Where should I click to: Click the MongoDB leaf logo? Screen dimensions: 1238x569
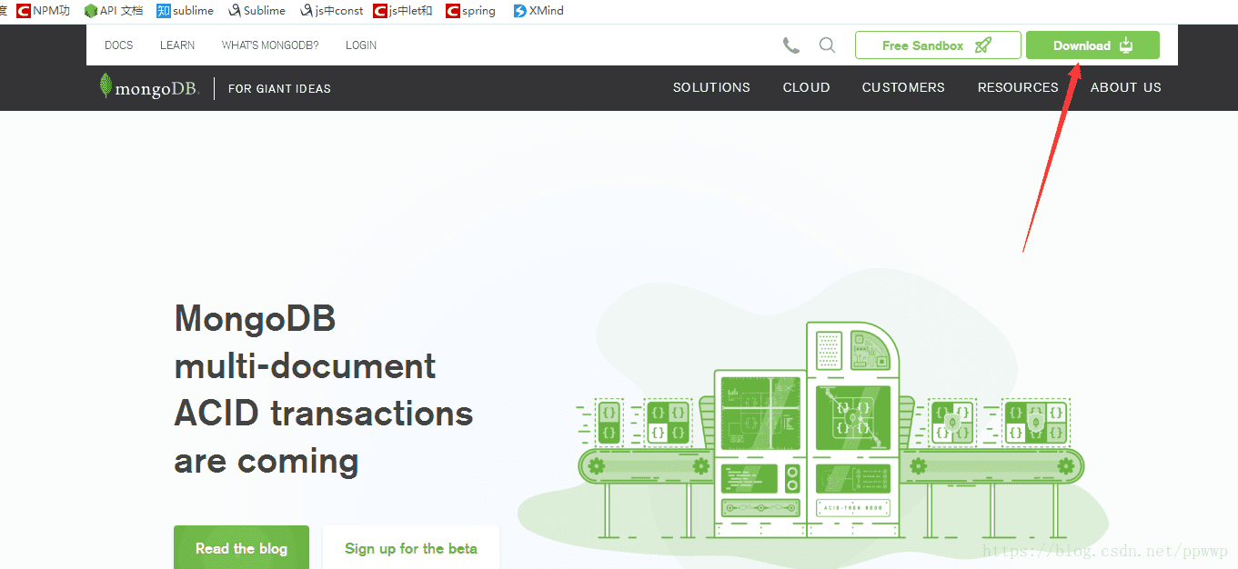point(149,87)
